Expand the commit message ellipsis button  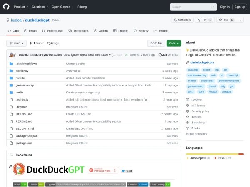pos(120,55)
